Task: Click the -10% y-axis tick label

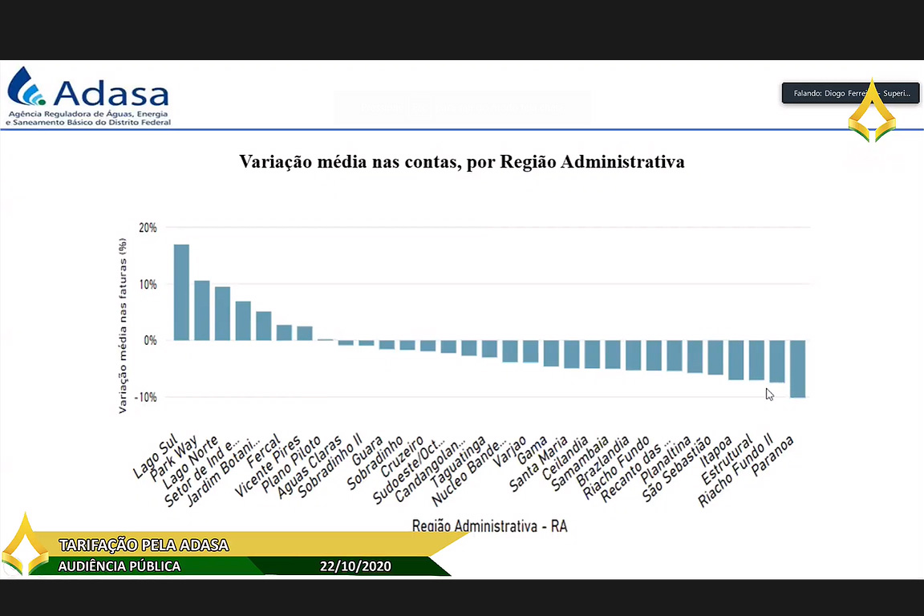Action: pyautogui.click(x=146, y=397)
